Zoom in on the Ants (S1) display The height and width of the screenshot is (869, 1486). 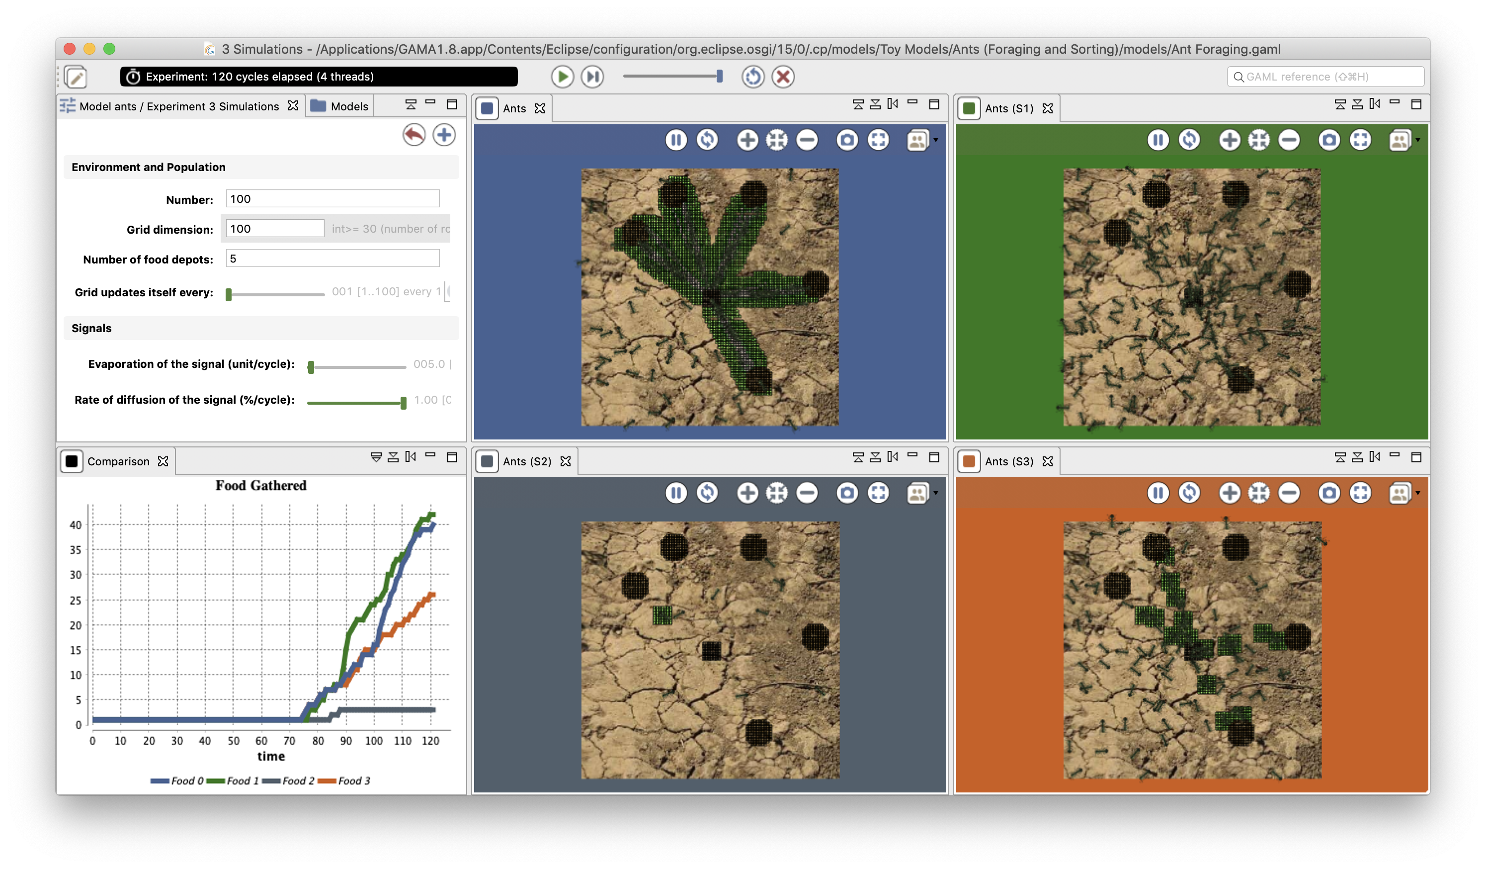pyautogui.click(x=1230, y=140)
